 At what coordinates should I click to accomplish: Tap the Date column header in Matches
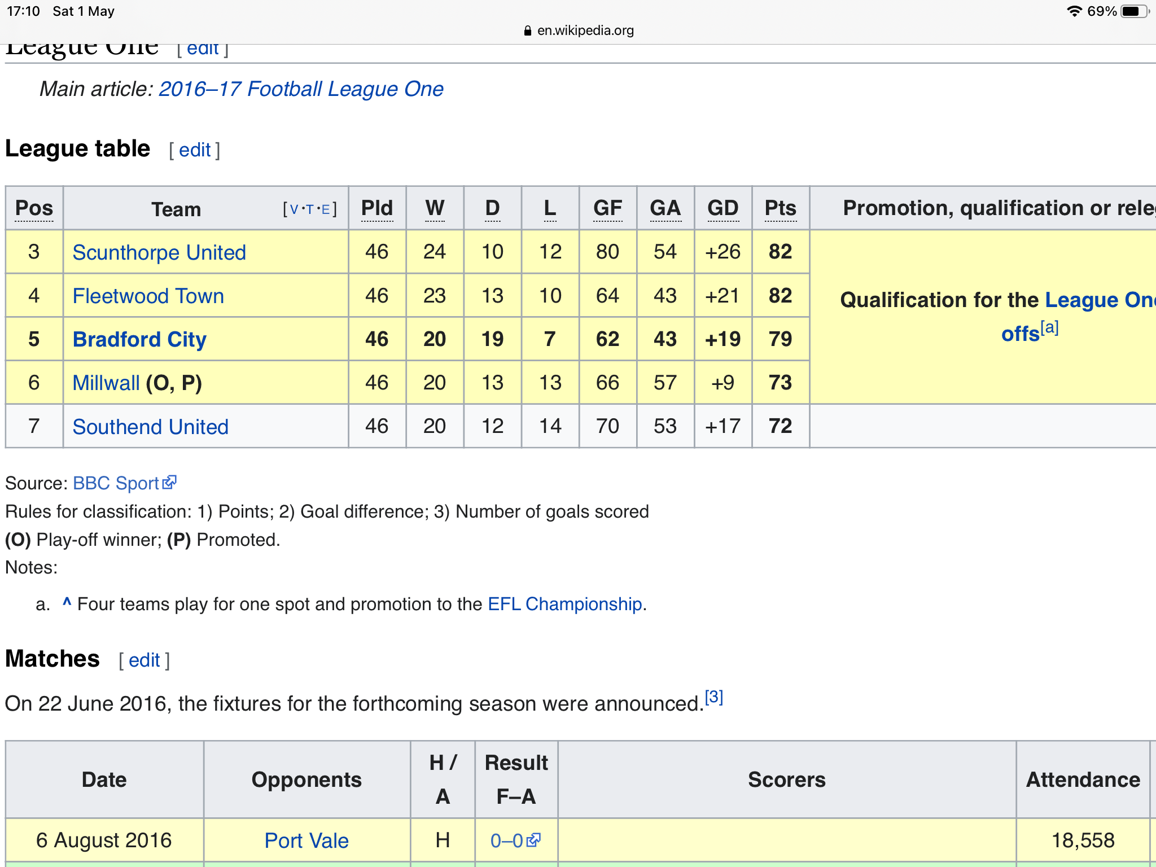104,780
